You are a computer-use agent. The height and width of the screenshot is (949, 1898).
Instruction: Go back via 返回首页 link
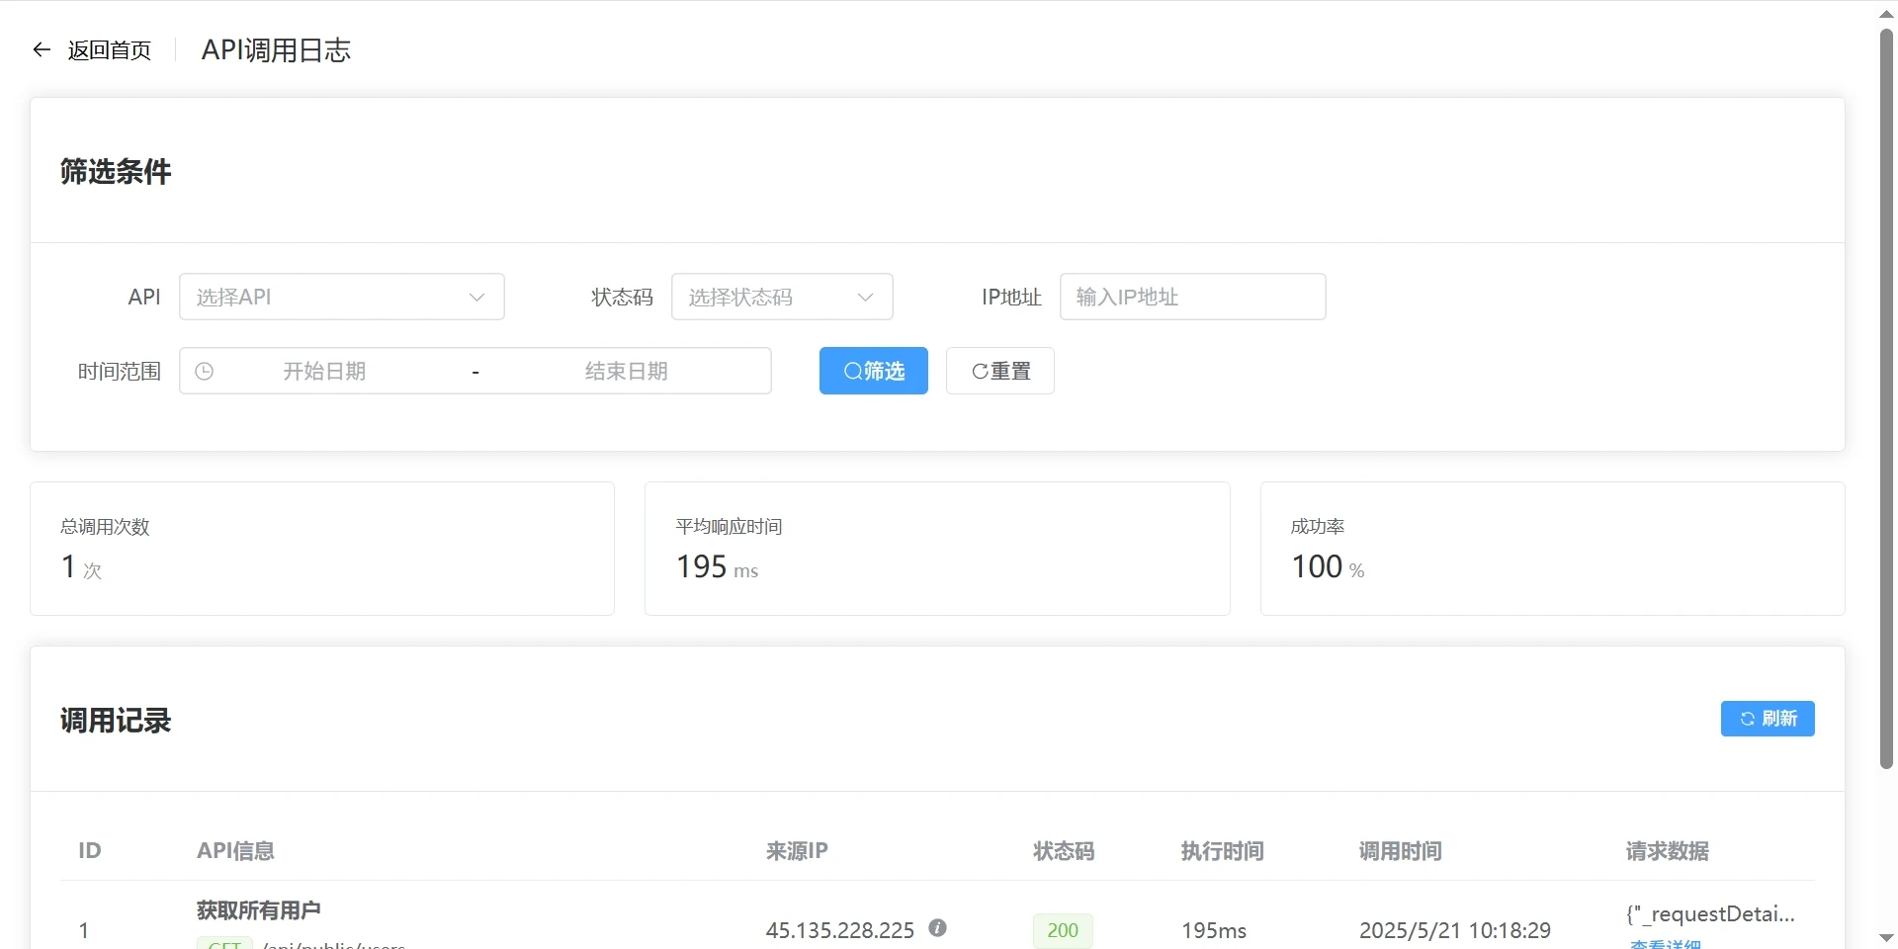coord(109,50)
